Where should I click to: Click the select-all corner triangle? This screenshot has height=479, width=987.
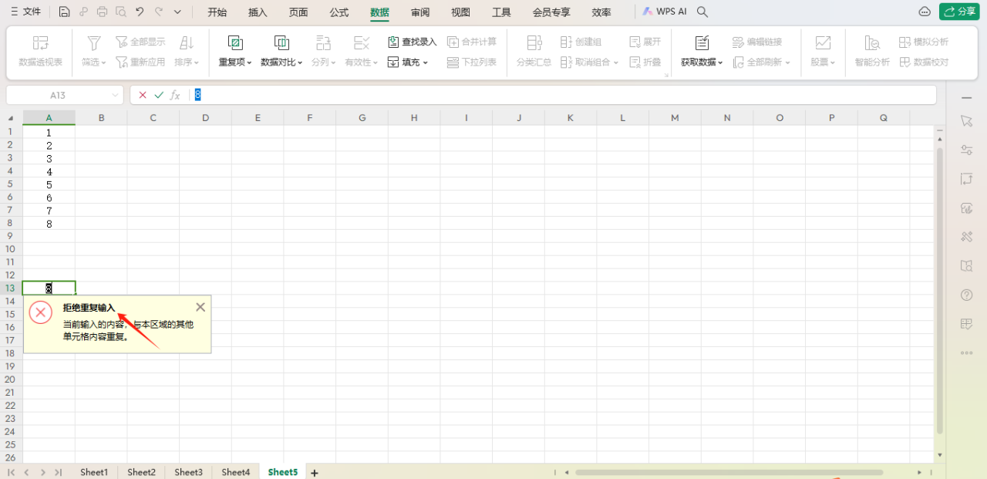(x=11, y=118)
